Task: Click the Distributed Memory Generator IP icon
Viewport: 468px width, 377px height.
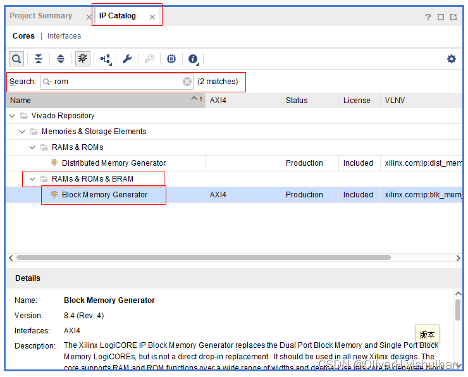Action: point(54,163)
